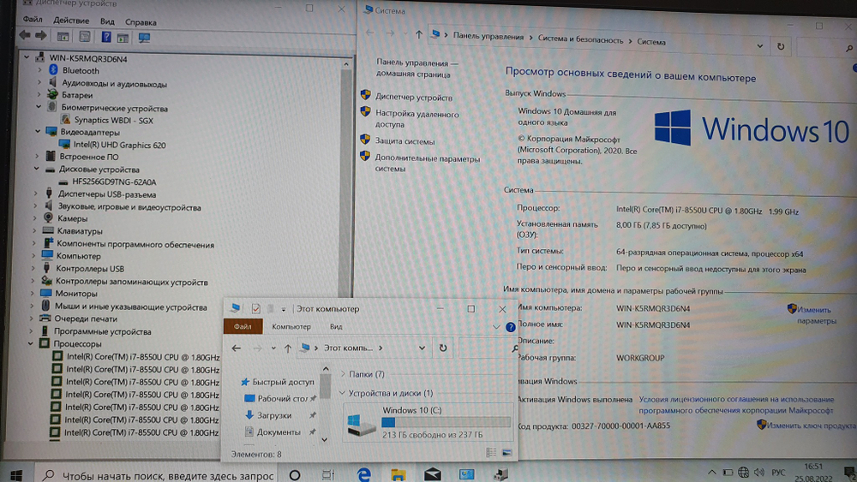Open the Файл tab in Этот компьютер window
The image size is (857, 482).
[x=243, y=326]
